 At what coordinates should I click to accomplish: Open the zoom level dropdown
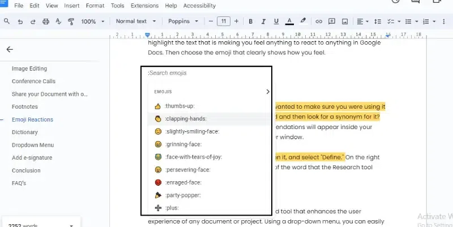click(93, 22)
